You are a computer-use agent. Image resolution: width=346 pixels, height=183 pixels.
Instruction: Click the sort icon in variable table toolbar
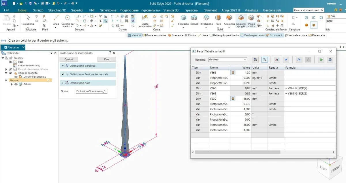point(255,59)
